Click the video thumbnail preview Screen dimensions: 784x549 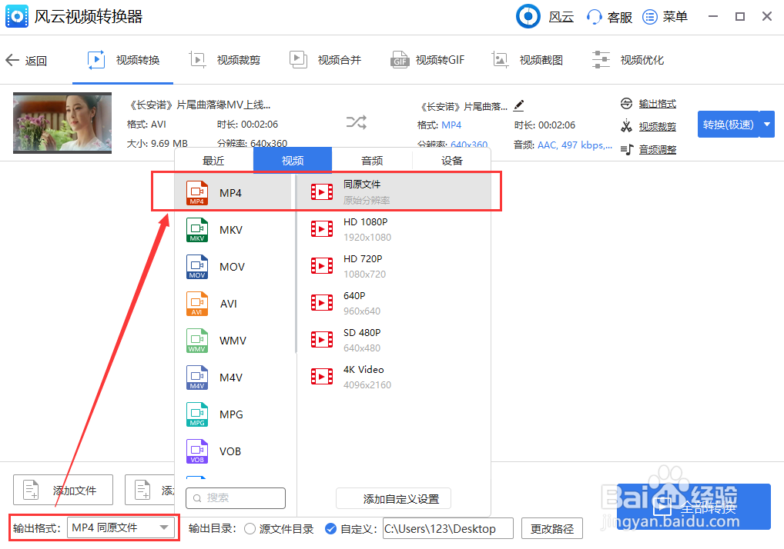click(x=62, y=122)
